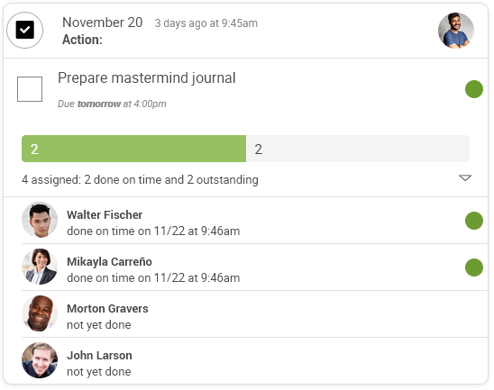Click the Due tomorrow at 4:00pm text
This screenshot has height=390, width=494.
pos(112,104)
